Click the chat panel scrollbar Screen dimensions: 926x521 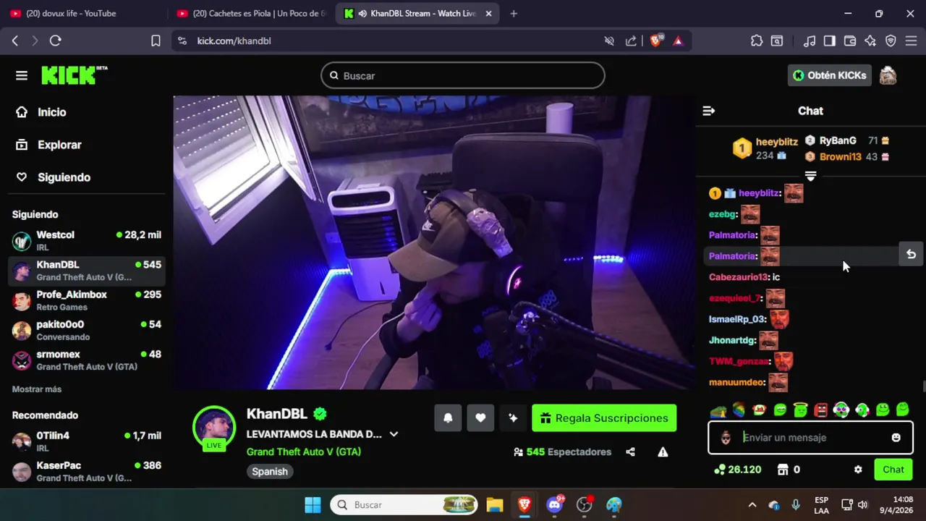923,386
